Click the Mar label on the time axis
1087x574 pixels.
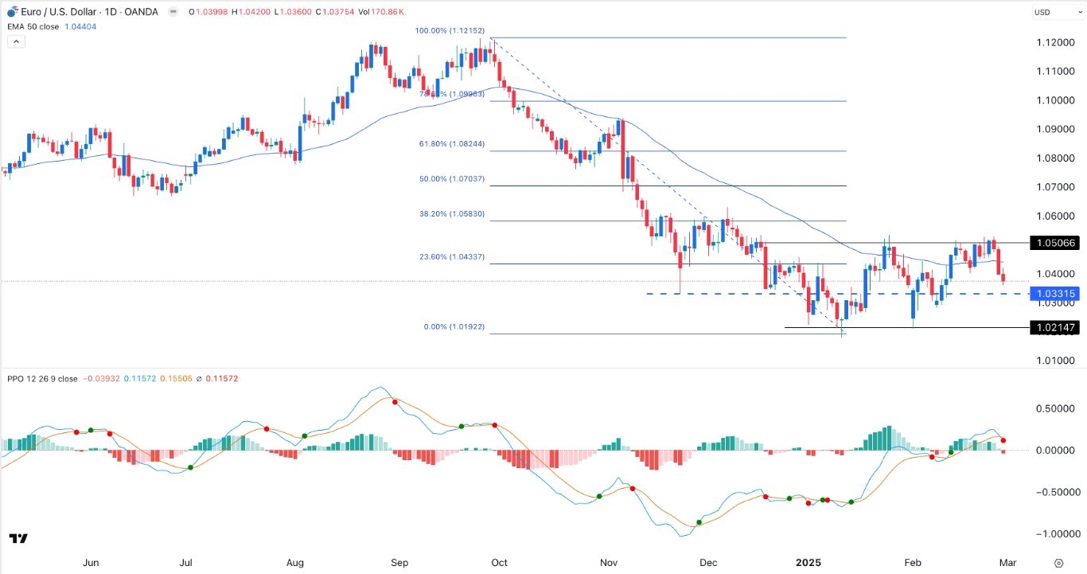tap(1009, 563)
